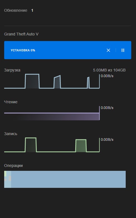The image size is (136, 218).
Task: Click the Операции label
Action: click(x=13, y=166)
